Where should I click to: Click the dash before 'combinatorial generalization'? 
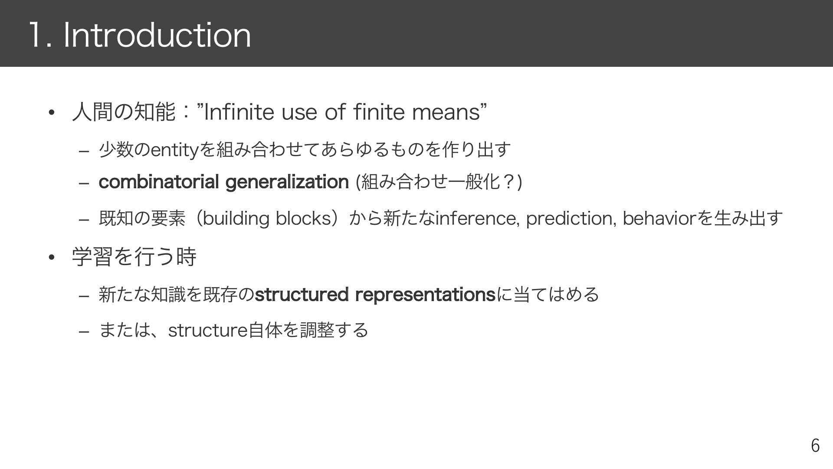pos(84,184)
